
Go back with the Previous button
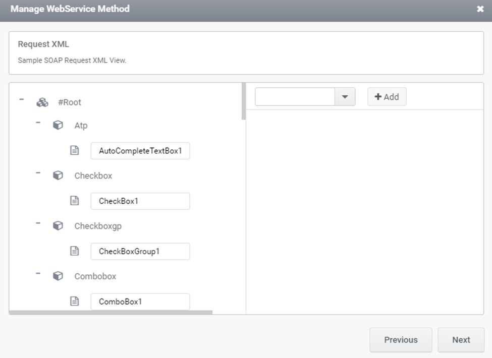(x=401, y=340)
